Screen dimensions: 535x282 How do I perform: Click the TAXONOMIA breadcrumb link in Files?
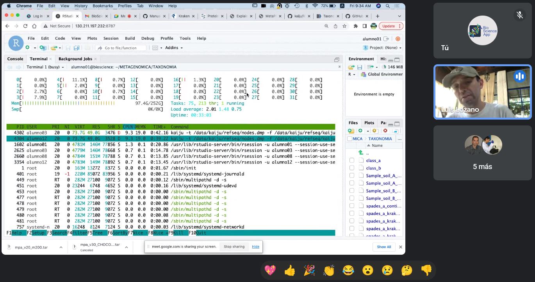tap(380, 139)
